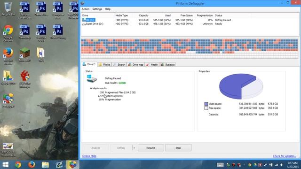Screen dimensions: 301x169
Task: Sort by the Status column header
Action: coord(218,15)
